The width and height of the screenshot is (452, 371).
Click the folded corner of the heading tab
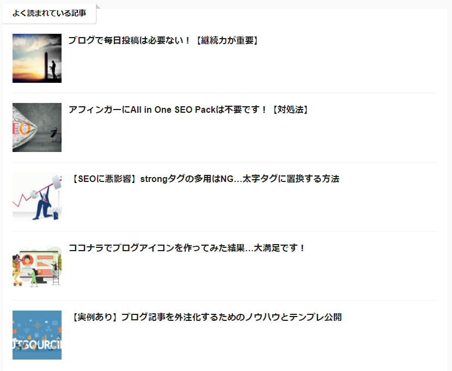(x=98, y=7)
